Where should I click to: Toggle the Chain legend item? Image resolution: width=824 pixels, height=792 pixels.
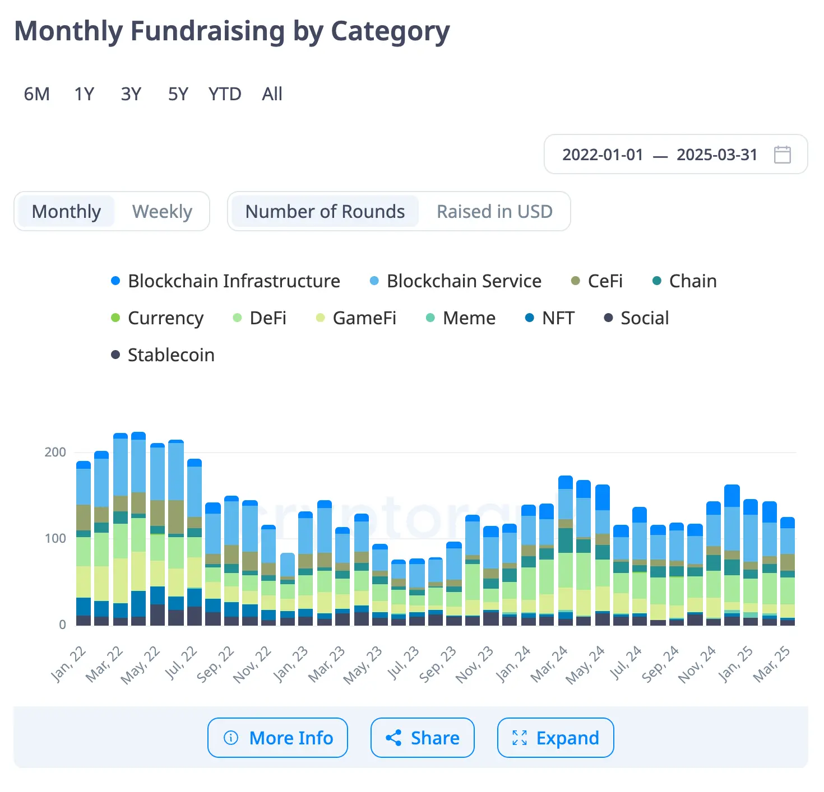(x=684, y=281)
